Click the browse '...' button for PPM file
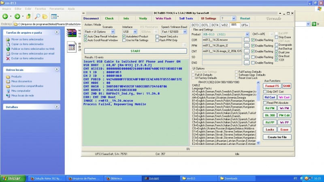The width and height of the screenshot is (324, 182). pos(246,46)
